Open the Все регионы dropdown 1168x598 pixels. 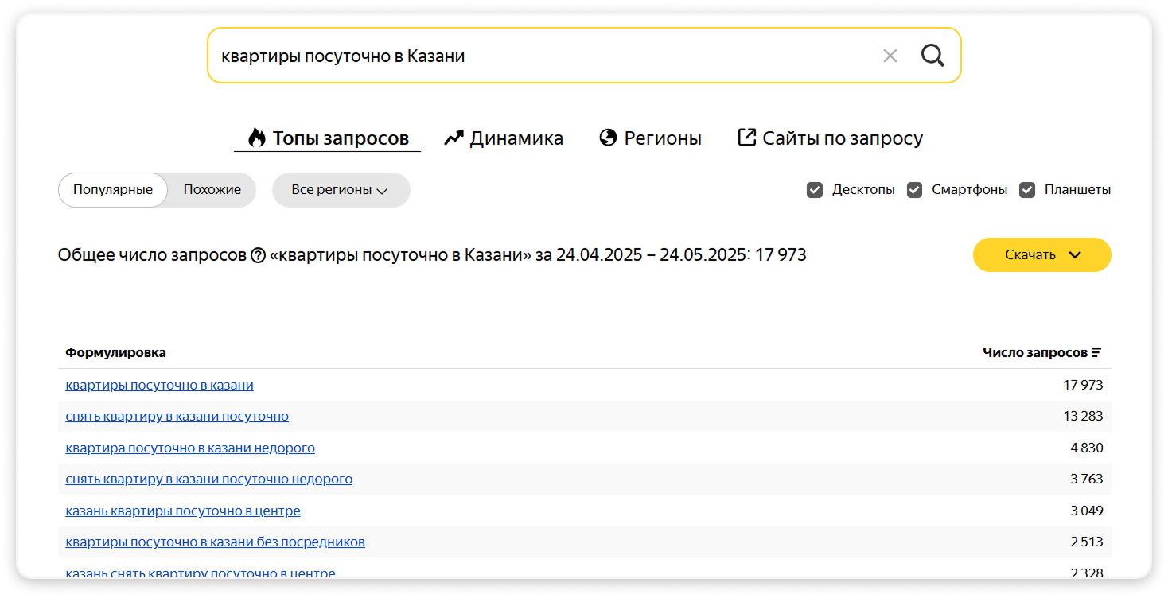pos(341,190)
